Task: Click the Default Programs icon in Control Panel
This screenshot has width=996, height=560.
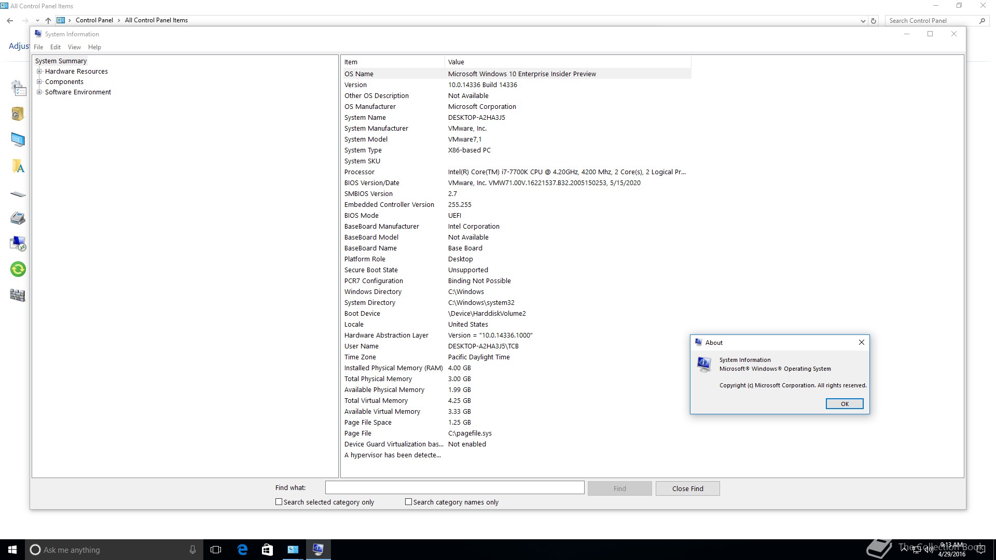Action: [x=18, y=88]
